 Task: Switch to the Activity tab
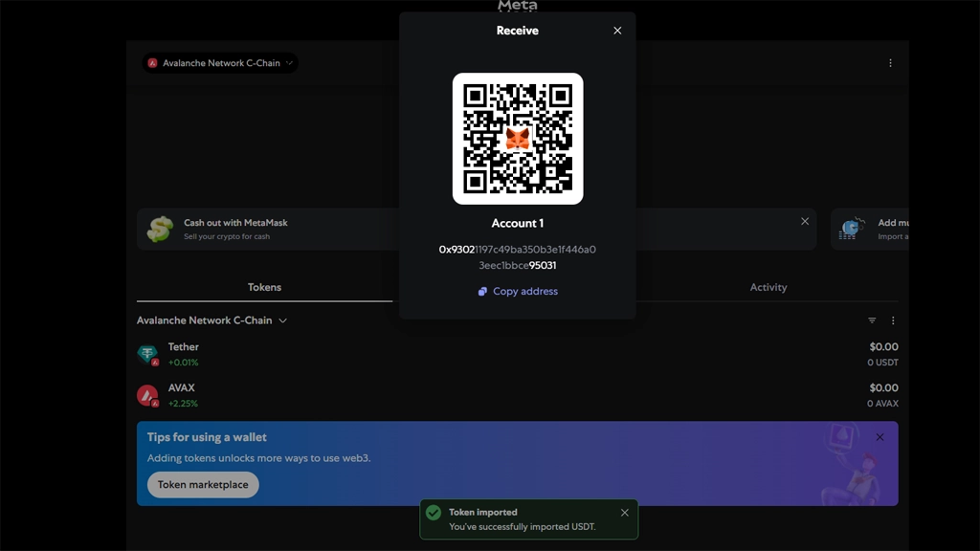point(768,287)
